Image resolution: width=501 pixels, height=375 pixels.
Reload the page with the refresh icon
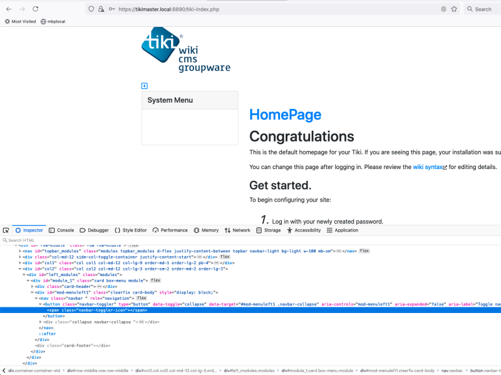(x=36, y=9)
